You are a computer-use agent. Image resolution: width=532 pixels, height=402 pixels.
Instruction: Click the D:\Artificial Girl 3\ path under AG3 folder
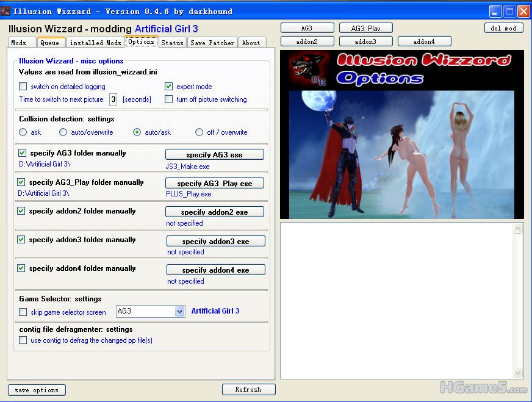[45, 164]
